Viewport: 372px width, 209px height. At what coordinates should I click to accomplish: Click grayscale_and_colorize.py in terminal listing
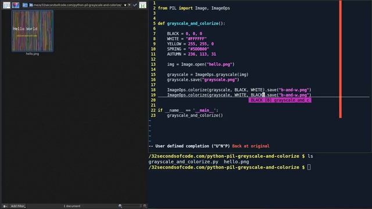184,162
